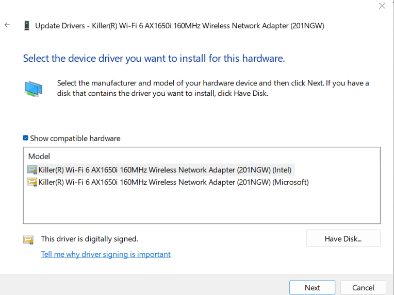Image resolution: width=394 pixels, height=295 pixels.
Task: Click the device icon beside Update Drivers title
Action: [27, 26]
